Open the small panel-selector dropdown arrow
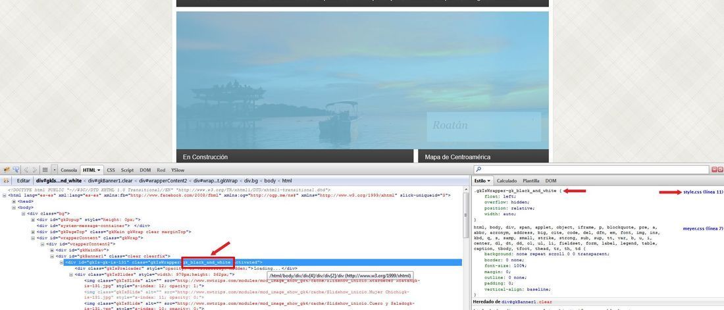The width and height of the screenshot is (724, 310). [55, 170]
